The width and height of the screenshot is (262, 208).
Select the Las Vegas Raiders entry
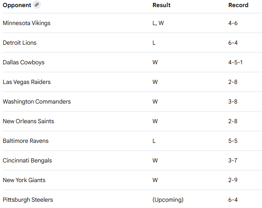pyautogui.click(x=27, y=82)
